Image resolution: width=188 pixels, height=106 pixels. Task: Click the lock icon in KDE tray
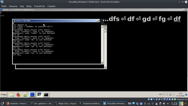coord(157,103)
